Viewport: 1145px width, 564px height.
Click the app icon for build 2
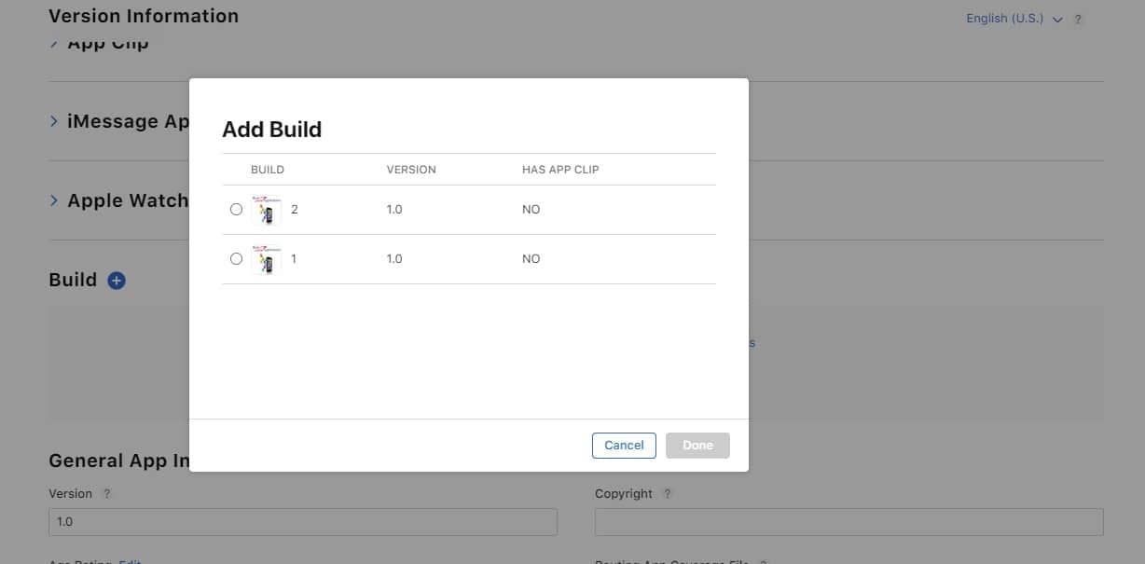[x=267, y=210]
